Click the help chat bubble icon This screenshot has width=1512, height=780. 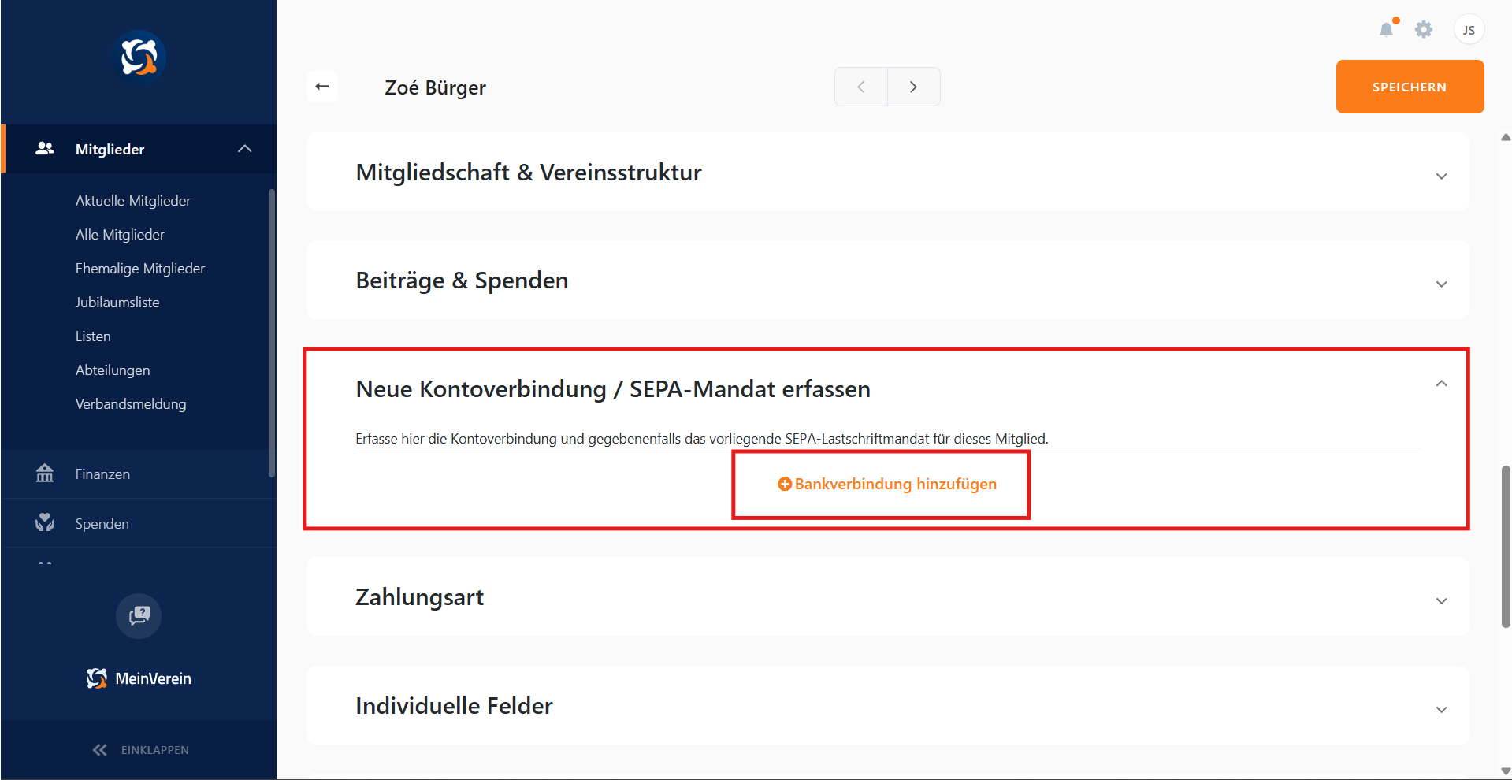[139, 615]
